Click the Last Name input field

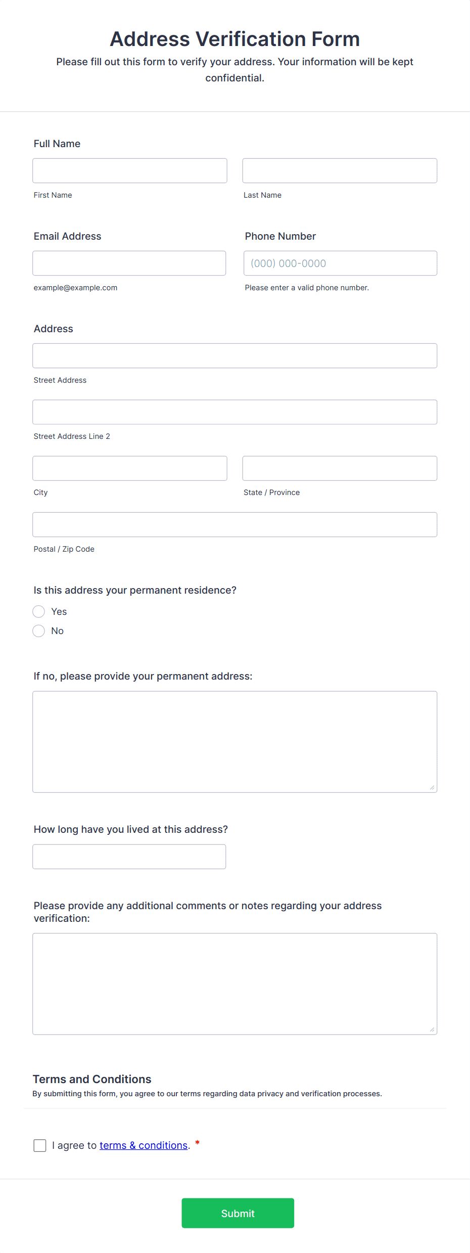[x=339, y=170]
